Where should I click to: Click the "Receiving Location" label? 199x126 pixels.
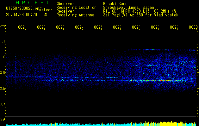(77, 7)
